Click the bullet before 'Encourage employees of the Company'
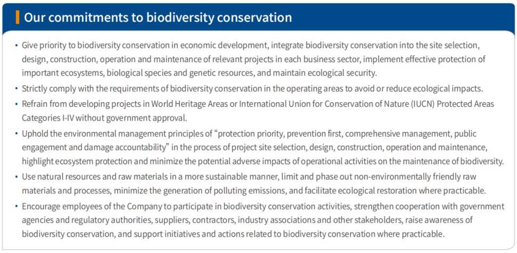The image size is (517, 253). (x=17, y=206)
